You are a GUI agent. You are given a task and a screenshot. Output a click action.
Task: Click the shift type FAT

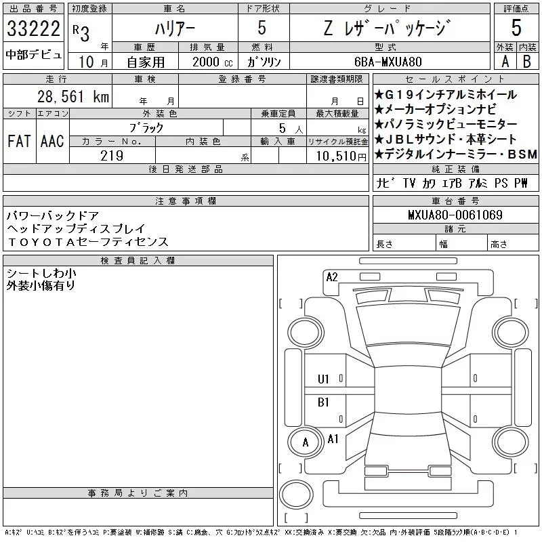click(20, 141)
